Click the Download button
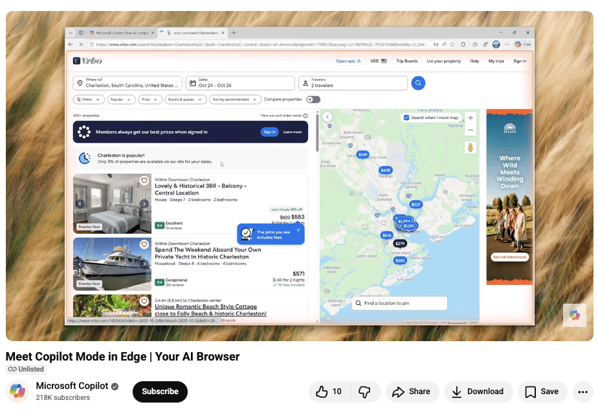 coord(478,392)
